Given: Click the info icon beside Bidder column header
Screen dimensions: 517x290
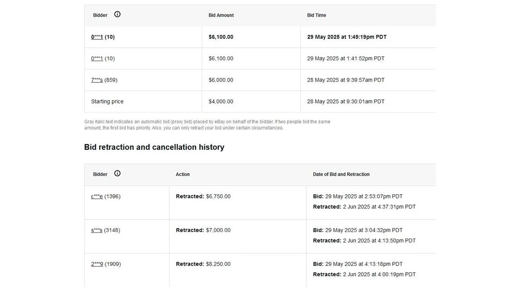Looking at the screenshot, I should point(118,14).
